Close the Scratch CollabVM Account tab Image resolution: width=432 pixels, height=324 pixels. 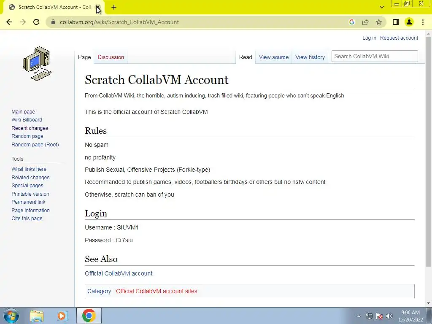(x=98, y=7)
